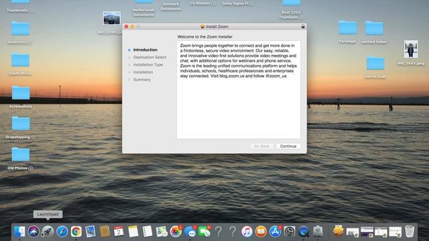Click the Zoom description text area
The height and width of the screenshot is (241, 429).
(239, 90)
